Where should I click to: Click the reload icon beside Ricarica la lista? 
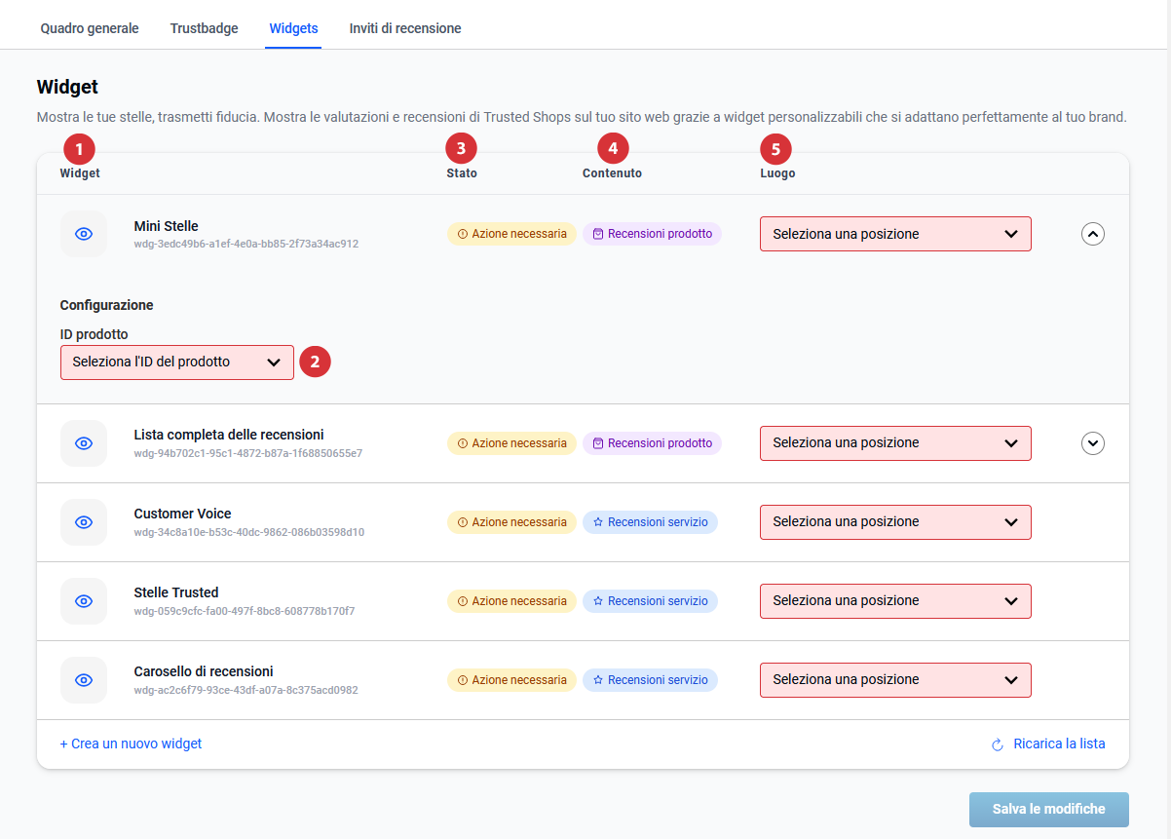click(x=997, y=744)
